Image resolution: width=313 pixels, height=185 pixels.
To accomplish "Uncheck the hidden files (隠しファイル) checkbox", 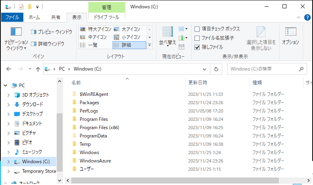I will point(197,47).
